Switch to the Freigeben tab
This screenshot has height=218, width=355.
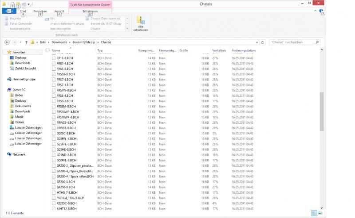coord(40,11)
